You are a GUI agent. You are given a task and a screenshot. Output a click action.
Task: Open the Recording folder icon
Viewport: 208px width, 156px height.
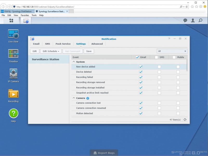point(13,94)
